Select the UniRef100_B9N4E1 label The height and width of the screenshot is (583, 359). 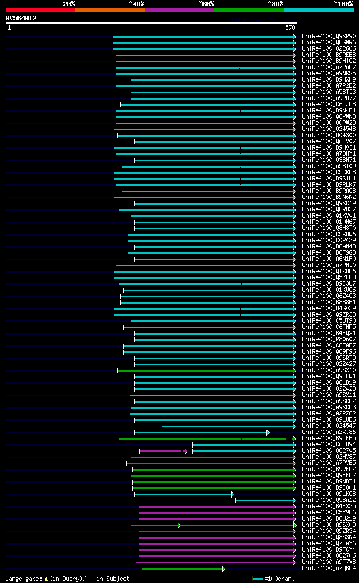[329, 111]
